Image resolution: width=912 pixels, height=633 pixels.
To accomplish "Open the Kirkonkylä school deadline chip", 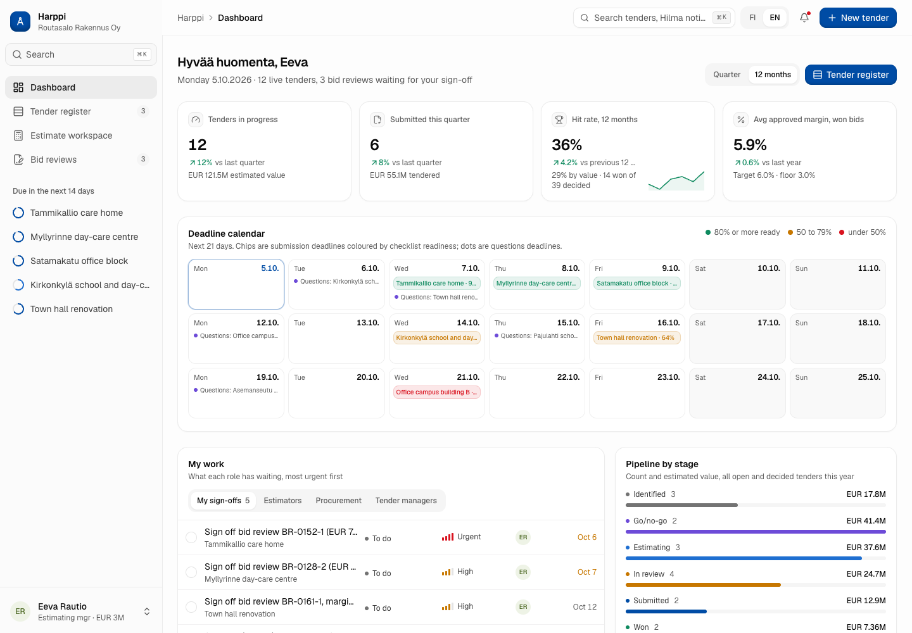I will 437,338.
